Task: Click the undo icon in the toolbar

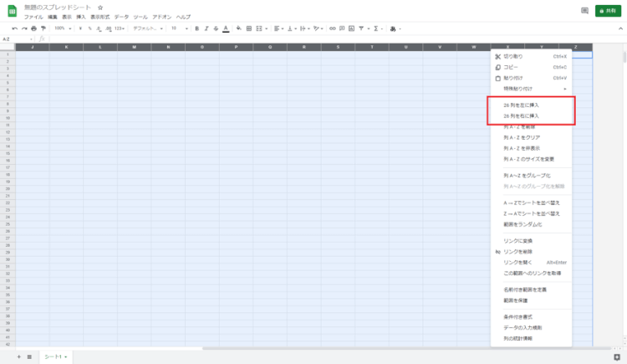Action: 15,28
